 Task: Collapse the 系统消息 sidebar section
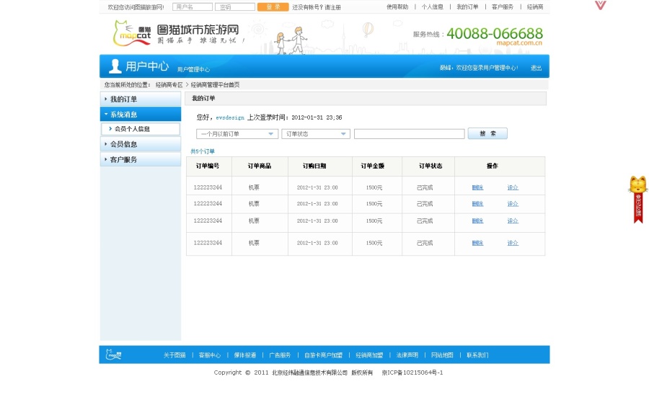[x=141, y=114]
